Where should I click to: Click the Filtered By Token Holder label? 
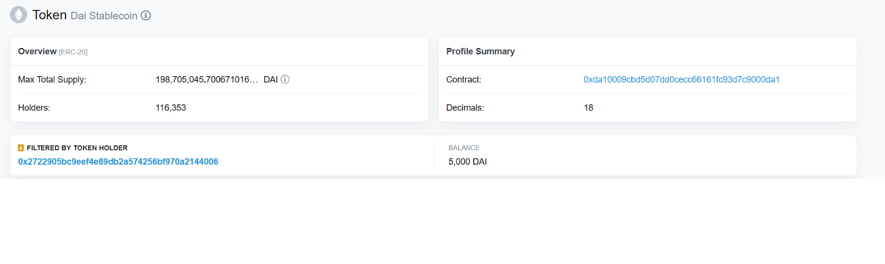(77, 148)
